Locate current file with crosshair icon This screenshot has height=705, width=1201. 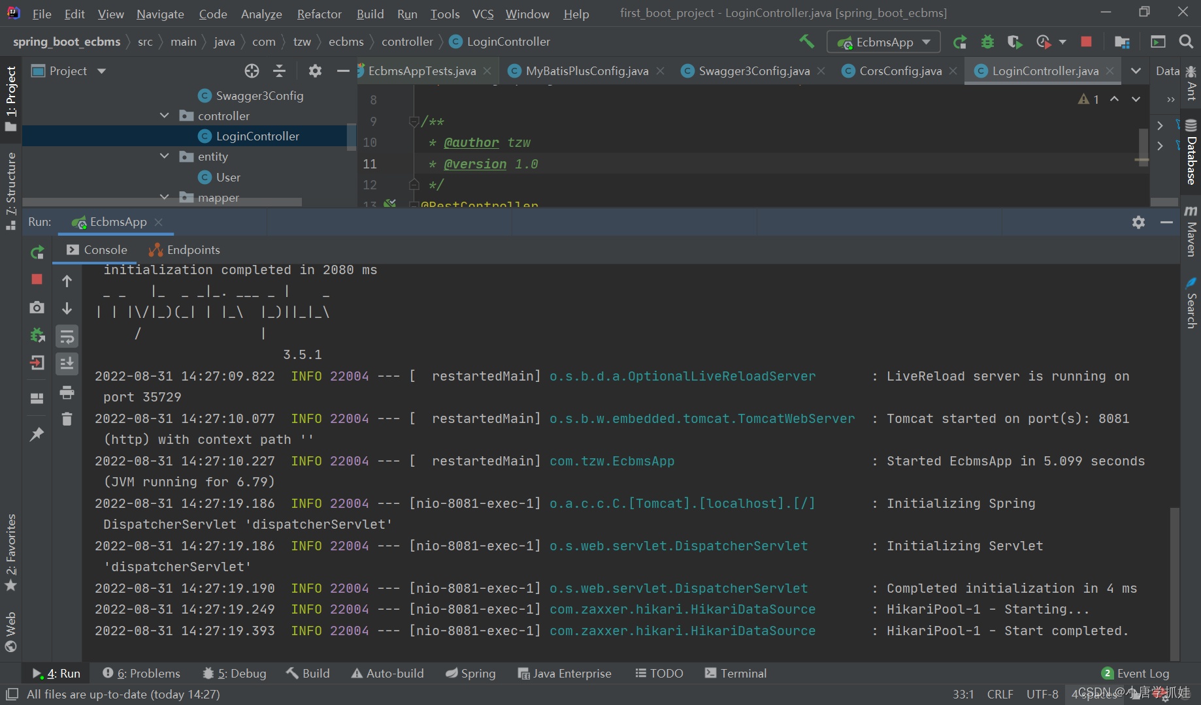(x=252, y=70)
